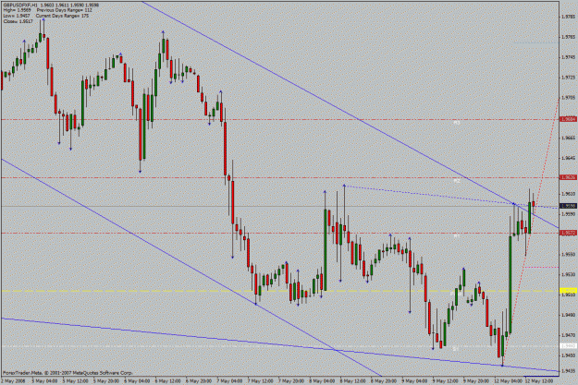Click the 1.9530 price axis label
The image size is (578, 385).
point(568,274)
